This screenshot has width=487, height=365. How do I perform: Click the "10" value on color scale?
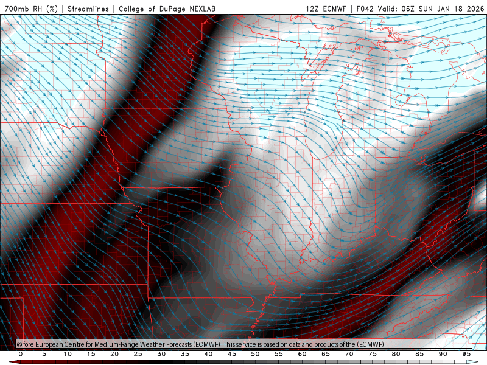pos(68,354)
